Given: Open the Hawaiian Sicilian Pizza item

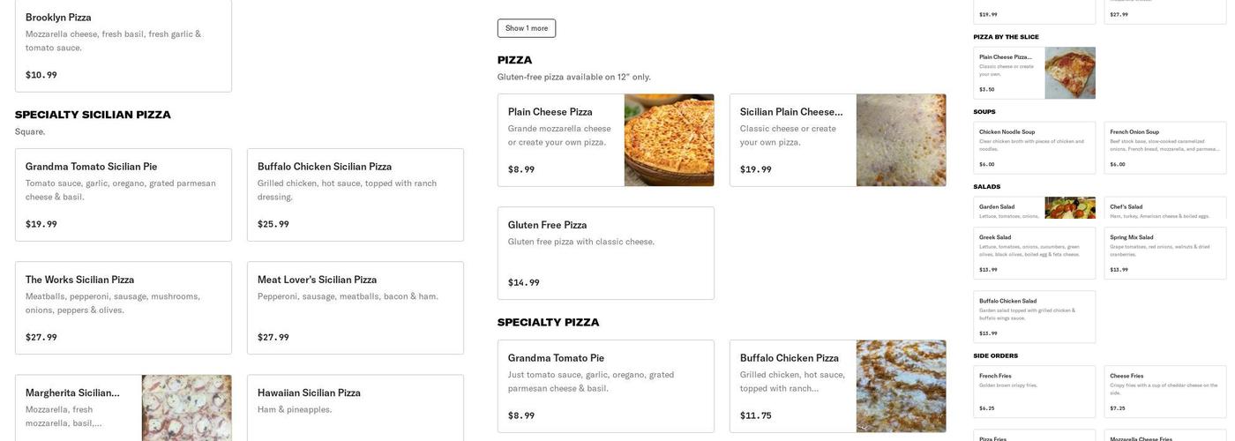Looking at the screenshot, I should [356, 407].
